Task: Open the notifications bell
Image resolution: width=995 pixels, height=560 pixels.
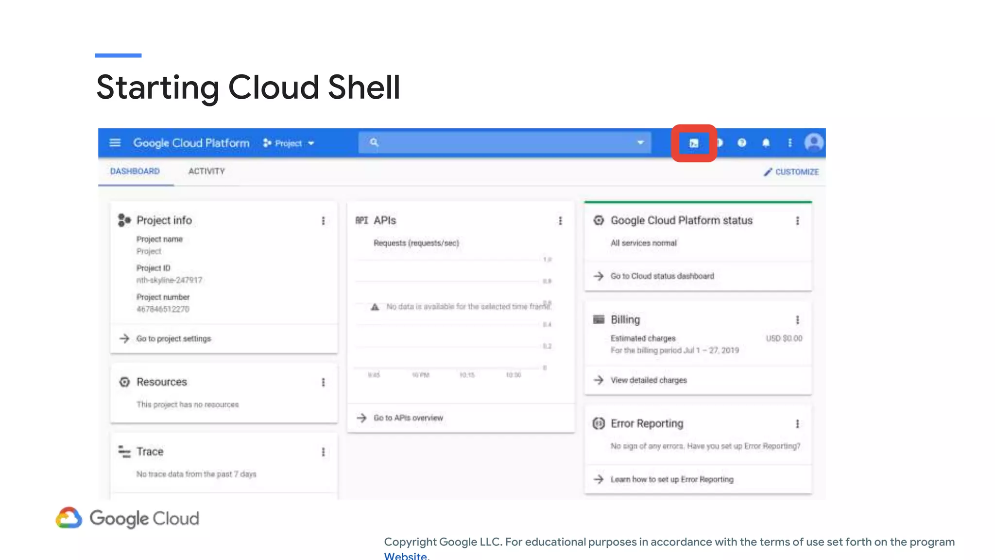Action: pos(766,143)
